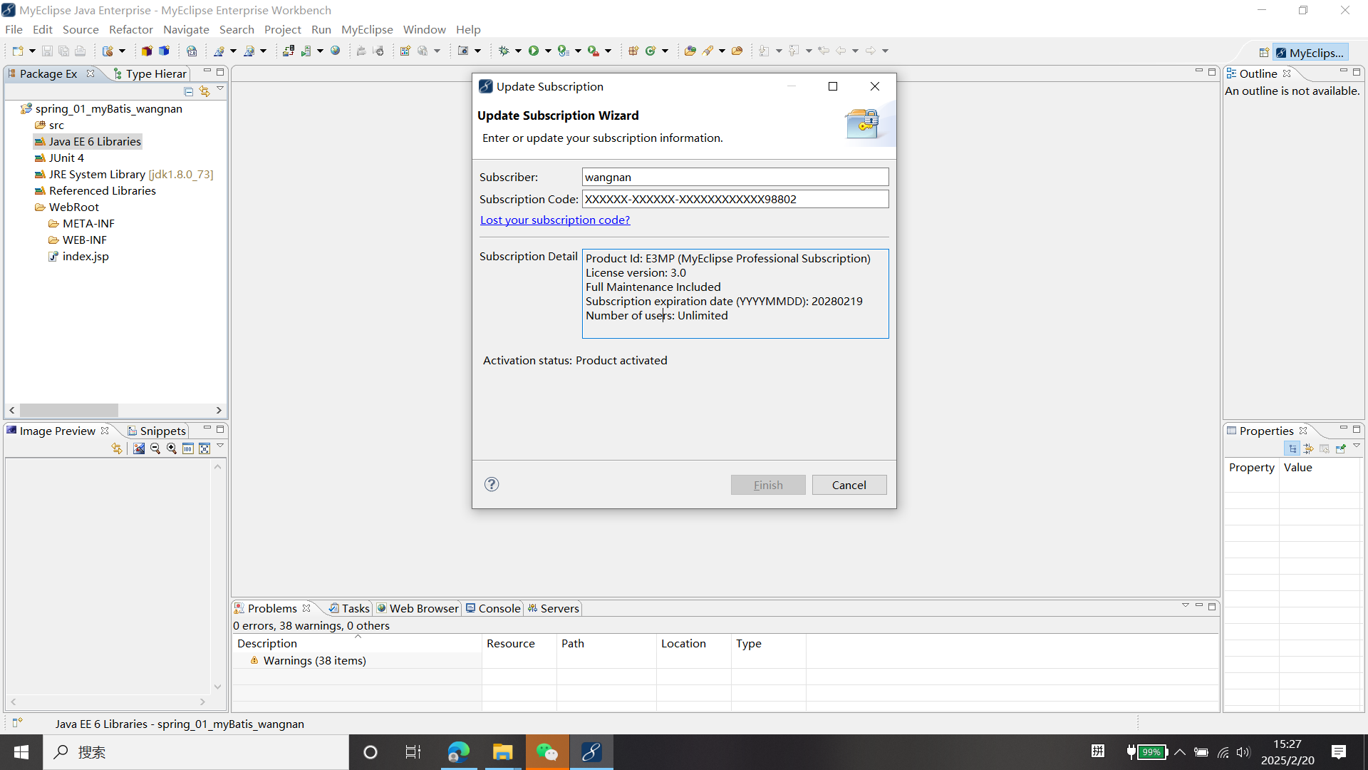Click the Save toolbar icon
The image size is (1368, 770).
(47, 51)
